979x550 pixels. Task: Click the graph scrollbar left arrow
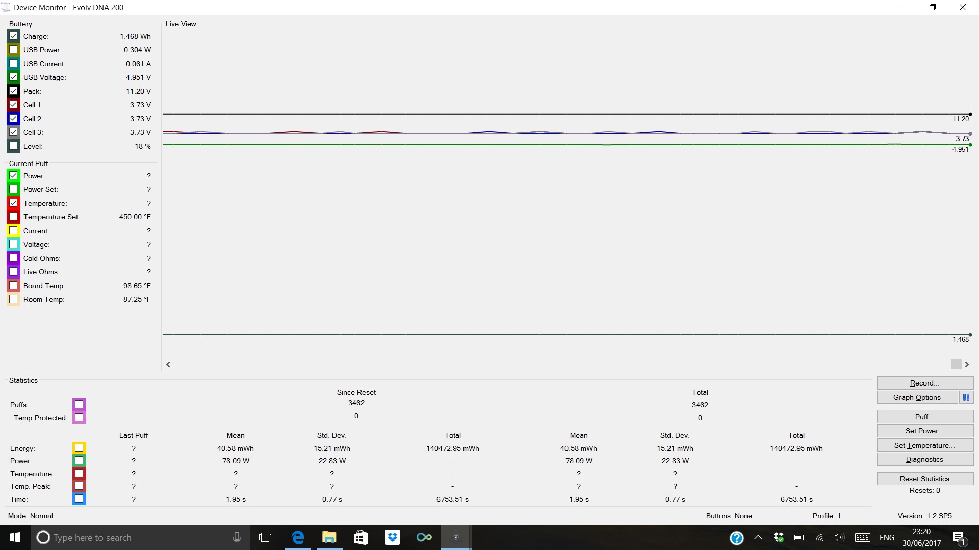[x=168, y=364]
